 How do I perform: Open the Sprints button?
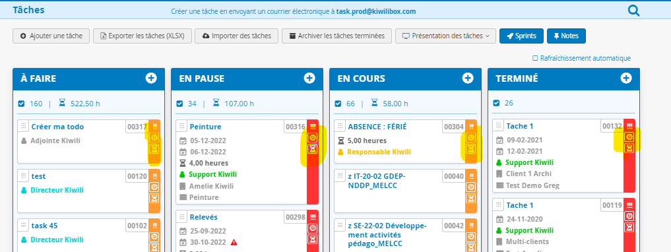pos(521,36)
